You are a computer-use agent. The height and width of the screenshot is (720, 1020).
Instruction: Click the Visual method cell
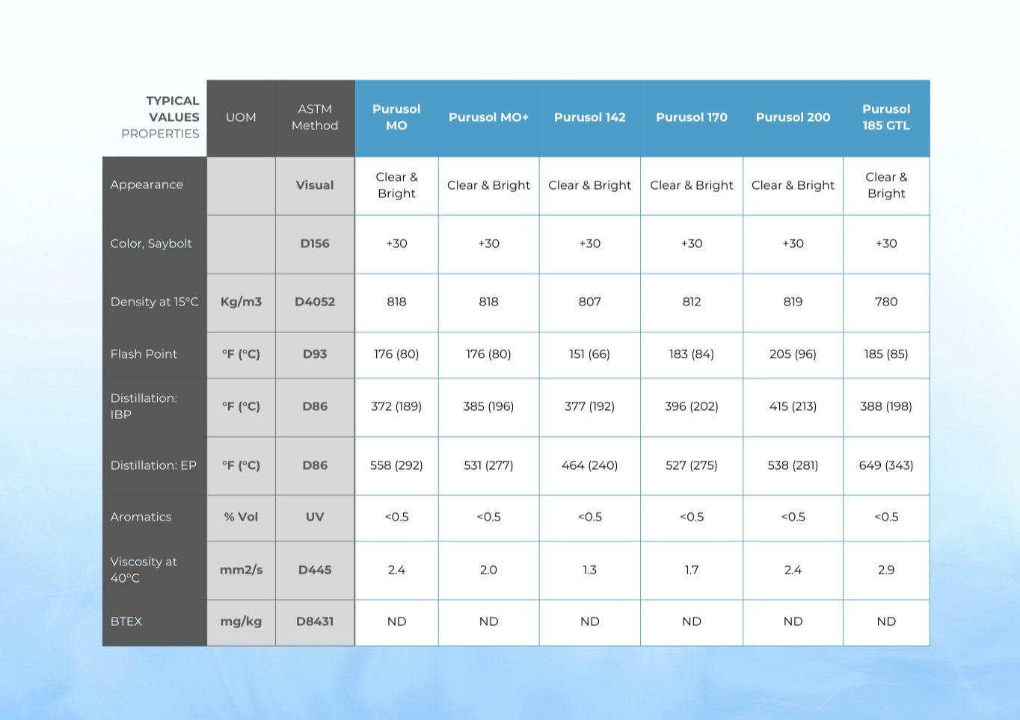point(315,185)
